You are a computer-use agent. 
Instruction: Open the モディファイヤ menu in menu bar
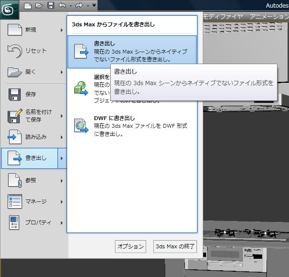pos(223,17)
